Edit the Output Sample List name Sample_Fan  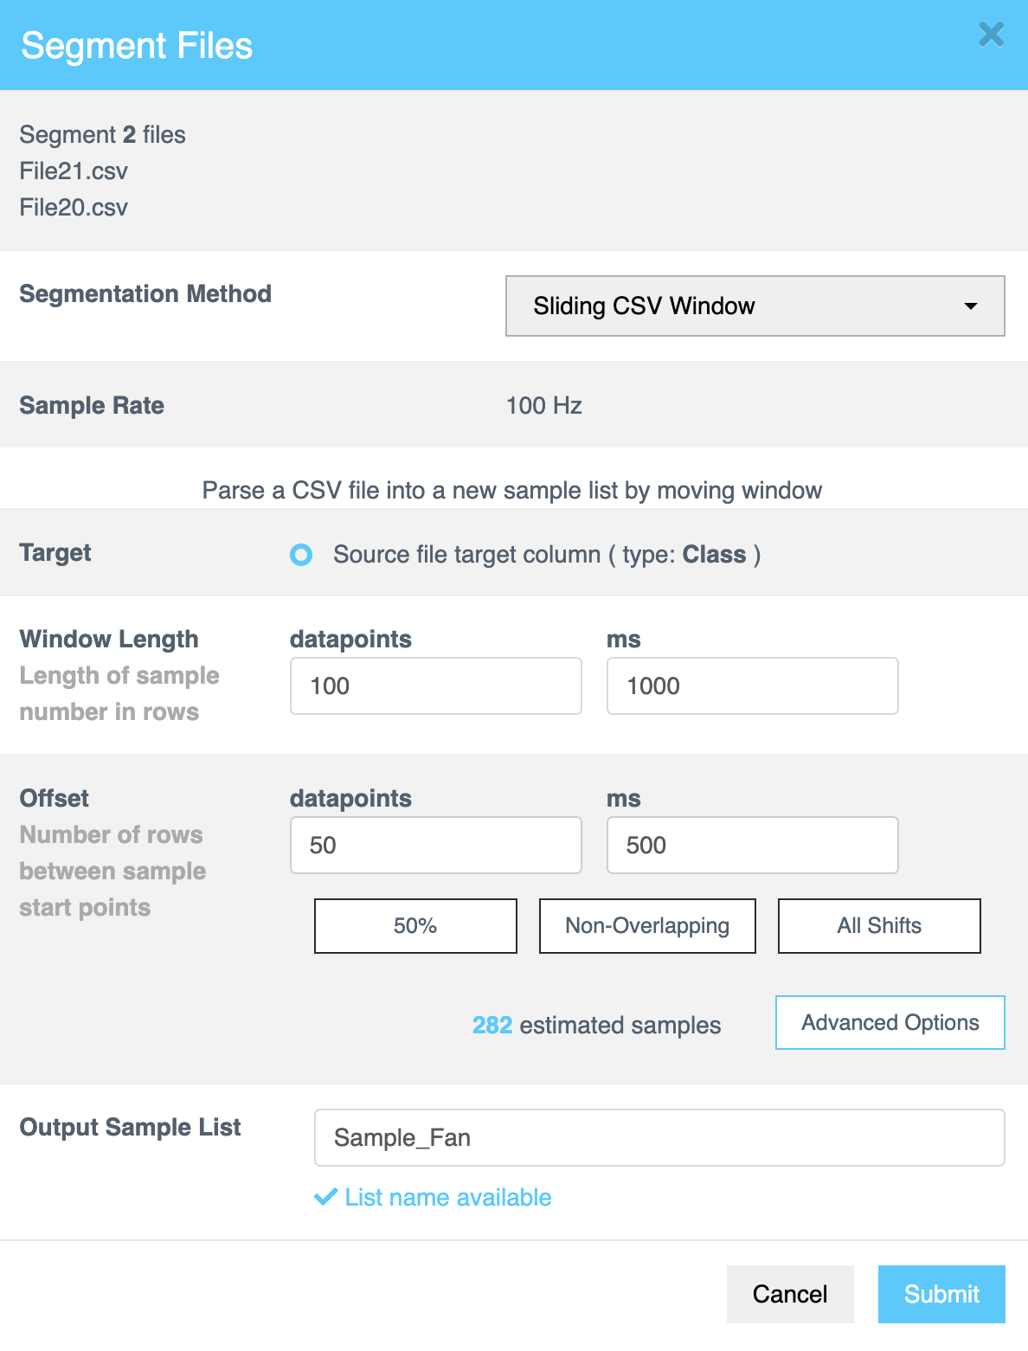[659, 1137]
